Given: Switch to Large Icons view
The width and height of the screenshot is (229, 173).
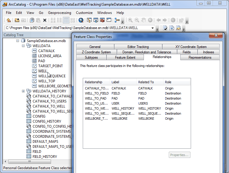Looking at the screenshot, I should click(x=53, y=20).
